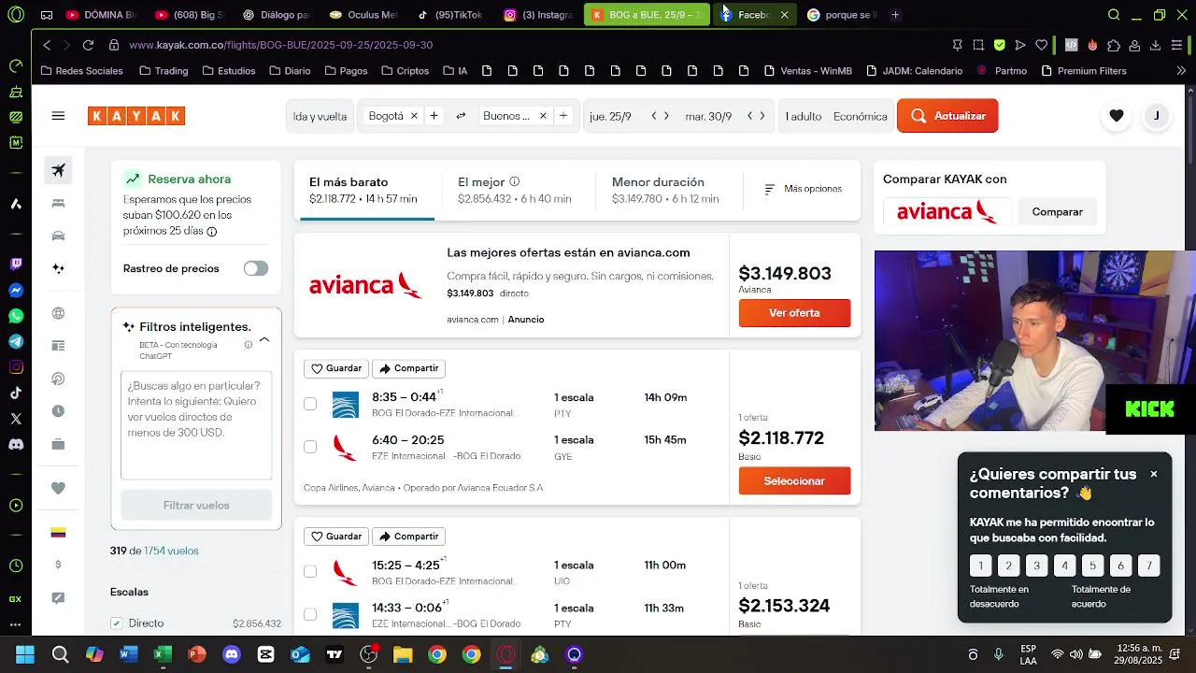Screen dimensions: 1196x673
Task: Open the Explore globe icon in Kayak sidebar
Action: [58, 313]
